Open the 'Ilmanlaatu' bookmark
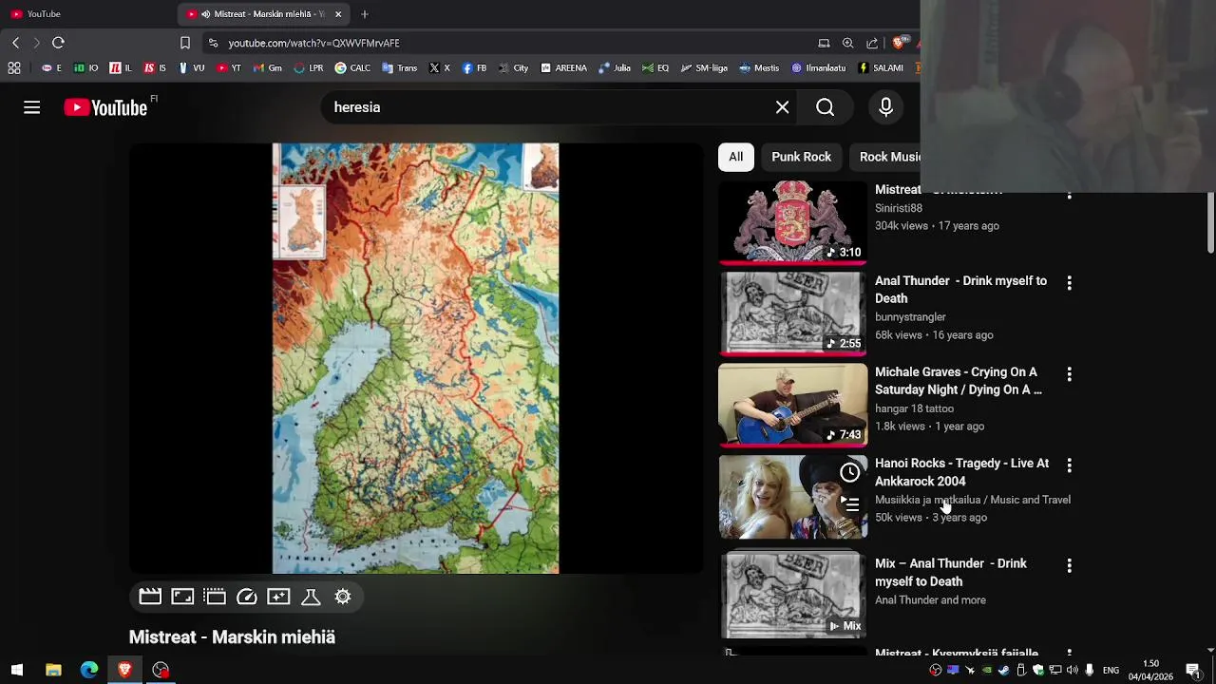 point(817,68)
